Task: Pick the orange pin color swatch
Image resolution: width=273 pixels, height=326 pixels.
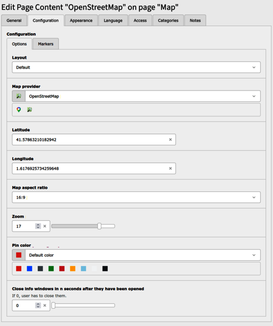Action: [73, 269]
